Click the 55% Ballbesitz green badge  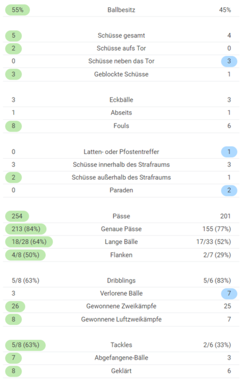point(17,10)
